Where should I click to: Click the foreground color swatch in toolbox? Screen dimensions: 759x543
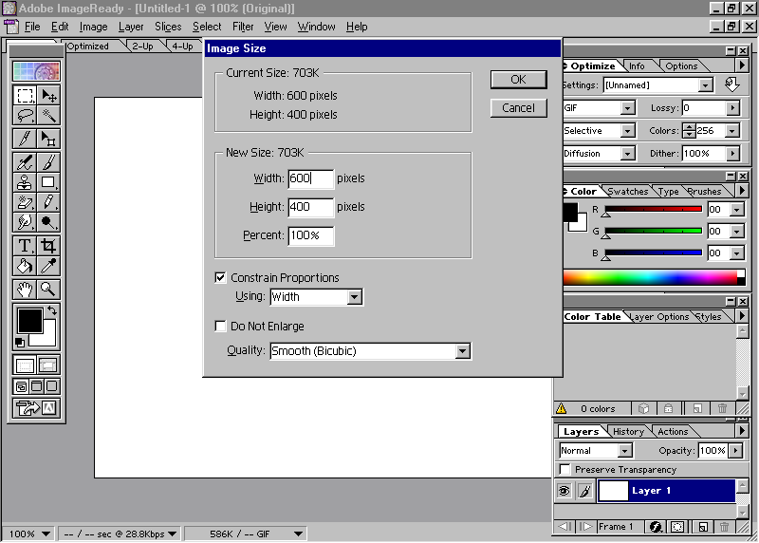click(x=29, y=321)
